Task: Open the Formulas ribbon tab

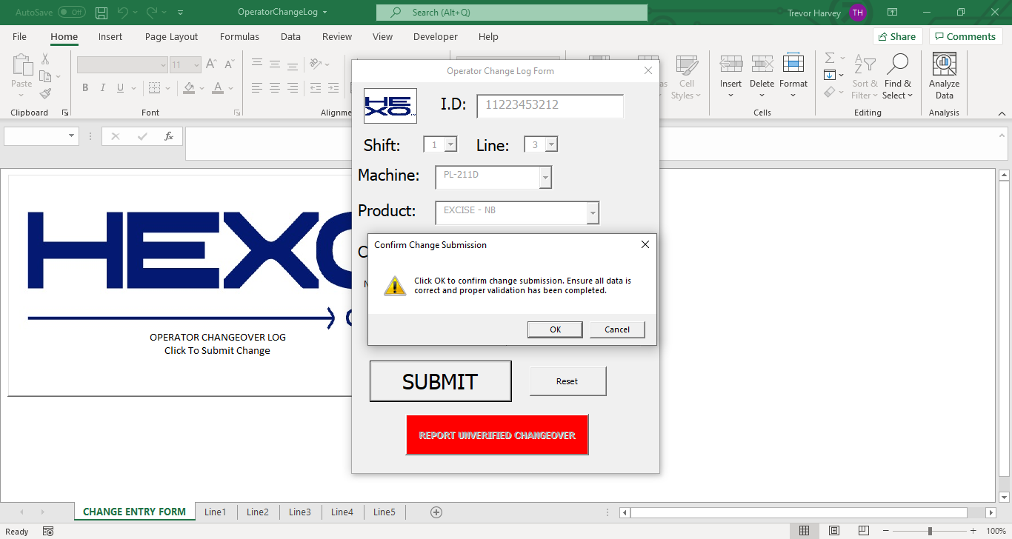Action: click(x=239, y=36)
